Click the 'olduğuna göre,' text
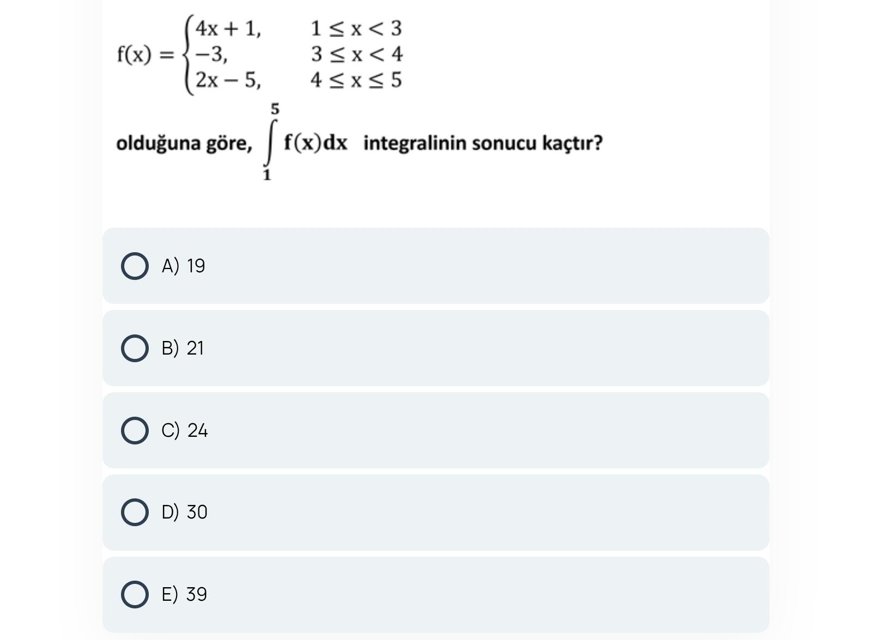 click(x=184, y=144)
